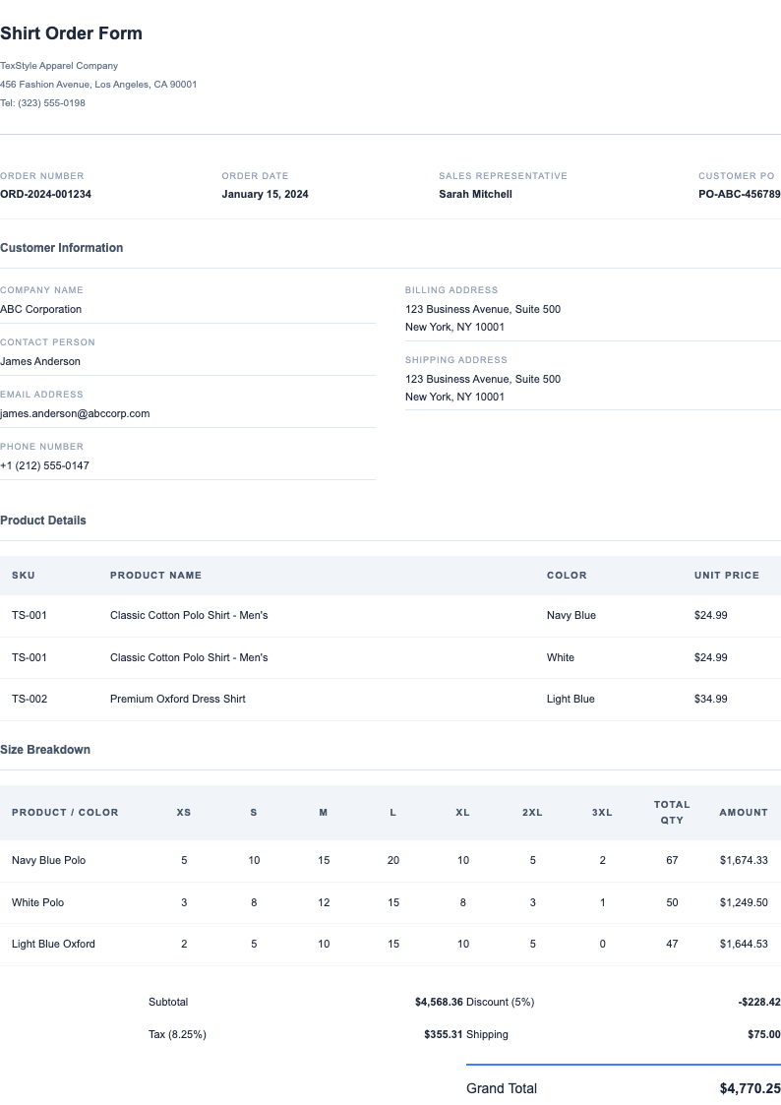Click the $34.99 unit price

coord(710,700)
